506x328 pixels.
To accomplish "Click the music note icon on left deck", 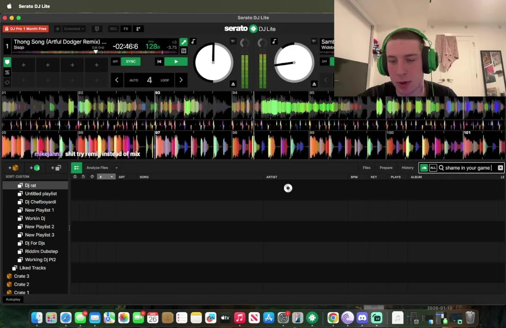I will click(x=193, y=41).
